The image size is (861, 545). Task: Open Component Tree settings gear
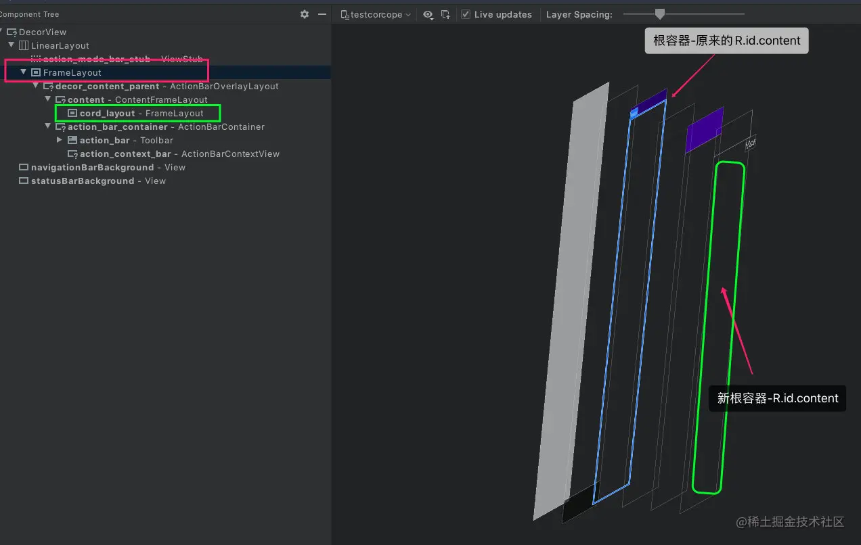click(305, 14)
